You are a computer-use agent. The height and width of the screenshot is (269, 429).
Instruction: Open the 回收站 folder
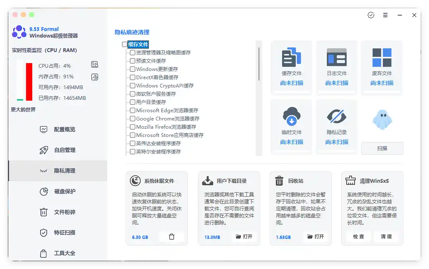pyautogui.click(x=316, y=236)
